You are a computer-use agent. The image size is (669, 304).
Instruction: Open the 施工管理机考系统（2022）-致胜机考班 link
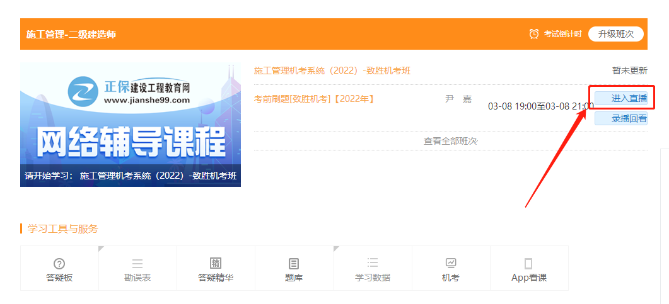coord(332,70)
